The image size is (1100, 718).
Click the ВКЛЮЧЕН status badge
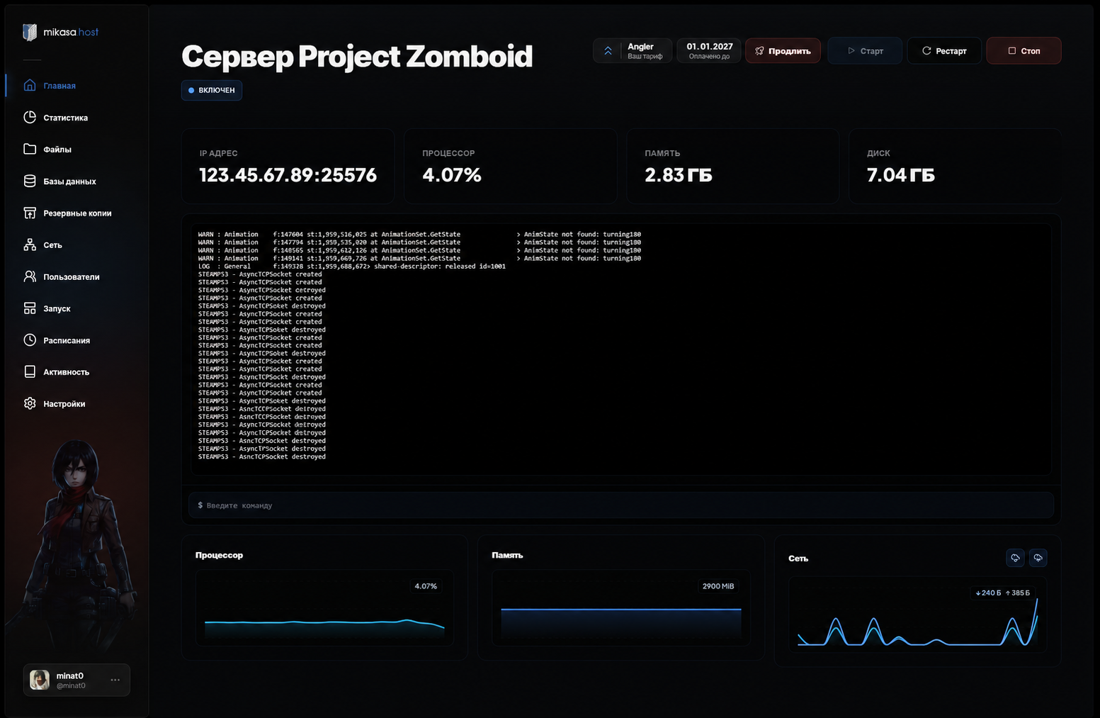[x=212, y=90]
